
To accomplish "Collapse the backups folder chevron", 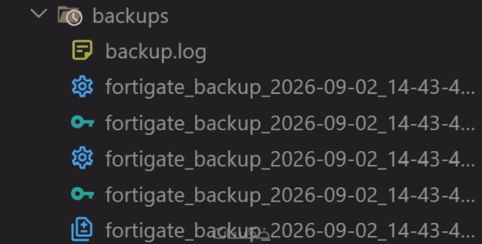I will [39, 14].
